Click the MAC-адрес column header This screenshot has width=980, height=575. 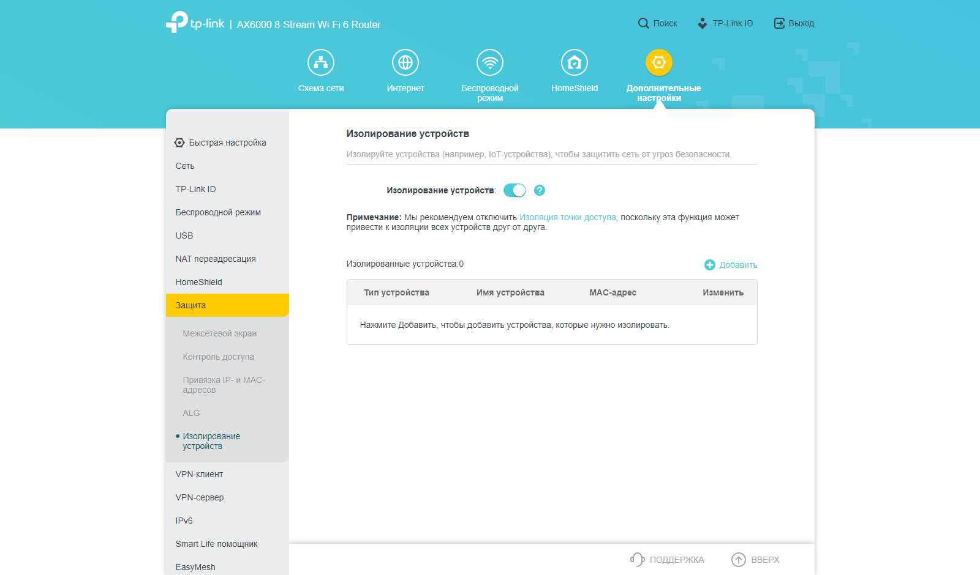(x=612, y=292)
